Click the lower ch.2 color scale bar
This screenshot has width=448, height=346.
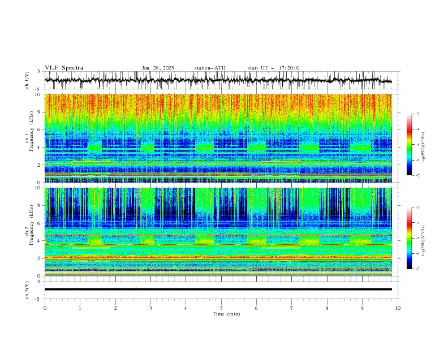pyautogui.click(x=410, y=238)
